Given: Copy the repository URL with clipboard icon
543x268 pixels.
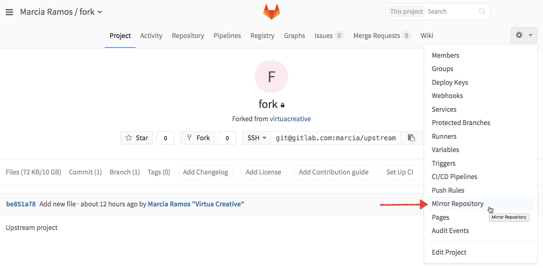Looking at the screenshot, I should (x=412, y=138).
